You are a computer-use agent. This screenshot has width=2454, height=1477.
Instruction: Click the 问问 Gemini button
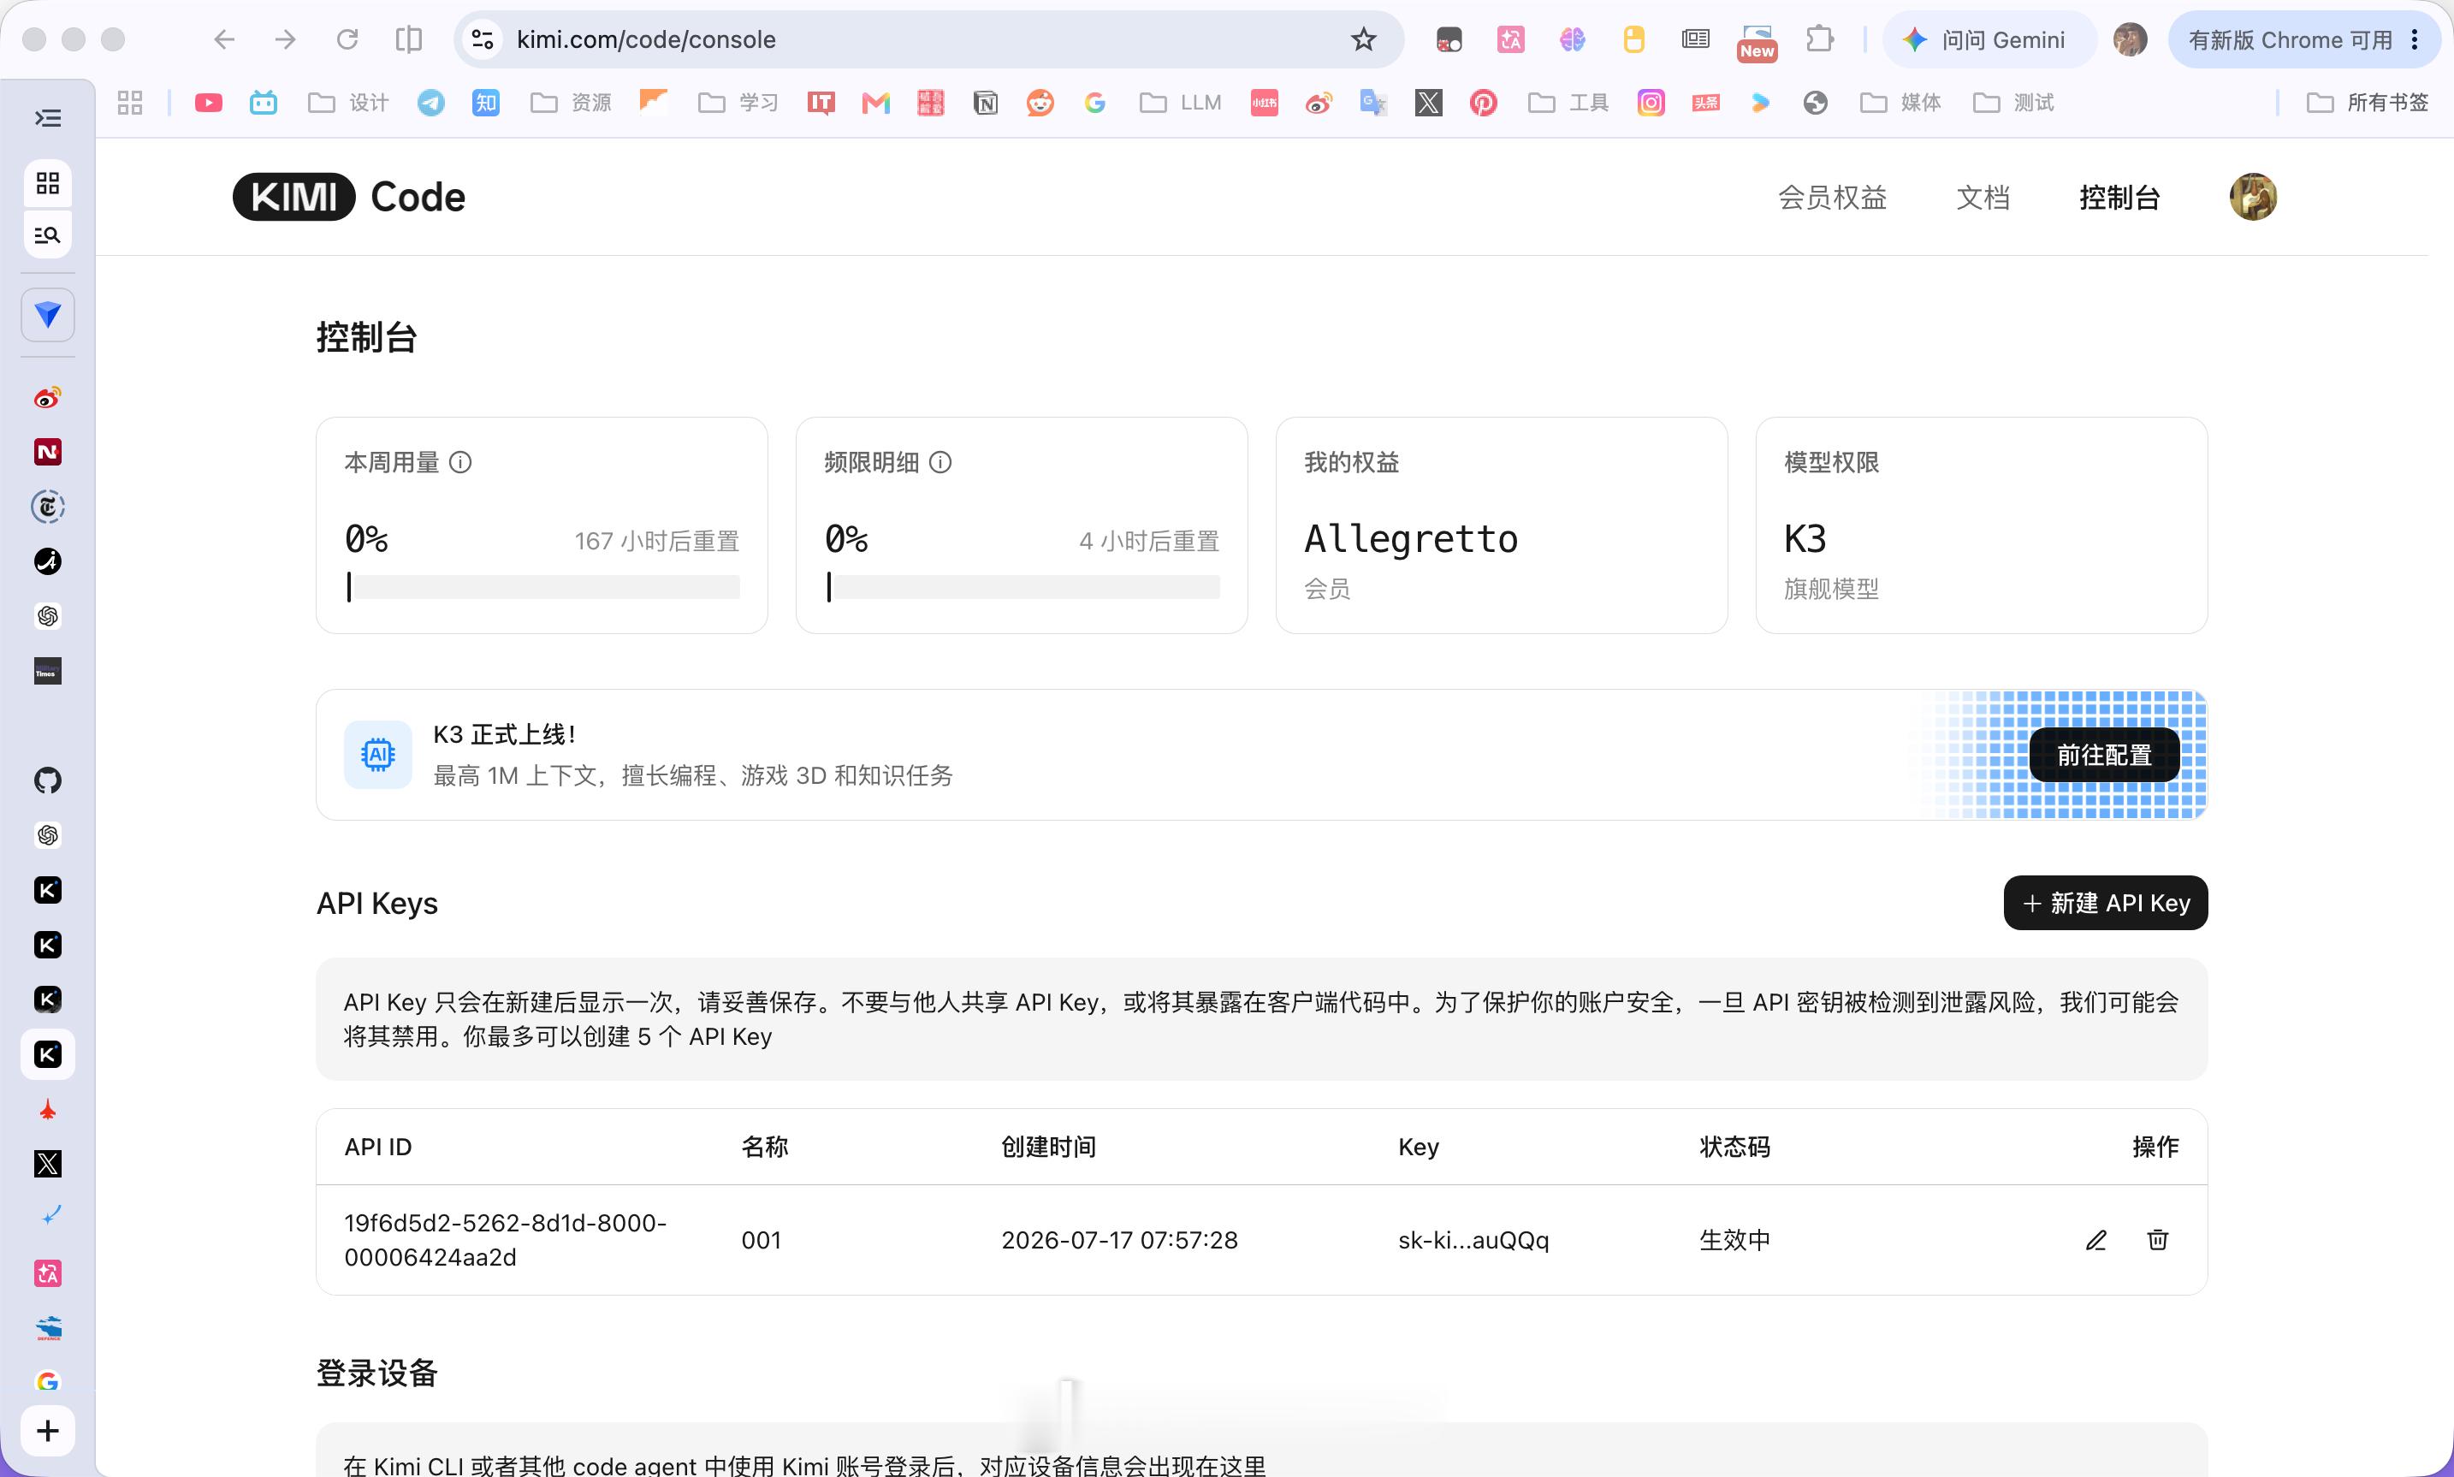point(1988,40)
